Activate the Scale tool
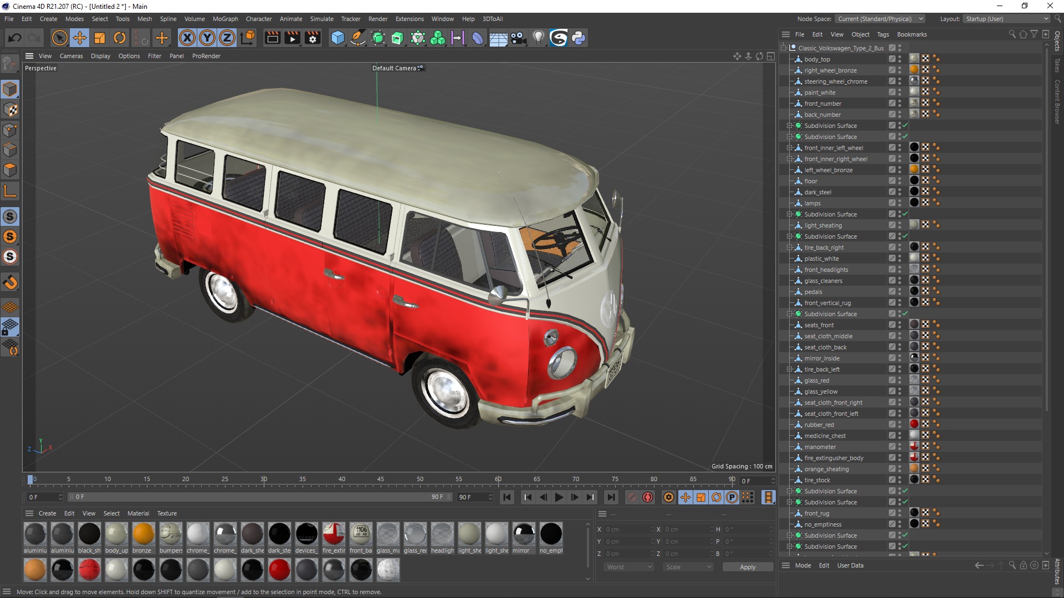Viewport: 1064px width, 598px height. click(x=100, y=38)
